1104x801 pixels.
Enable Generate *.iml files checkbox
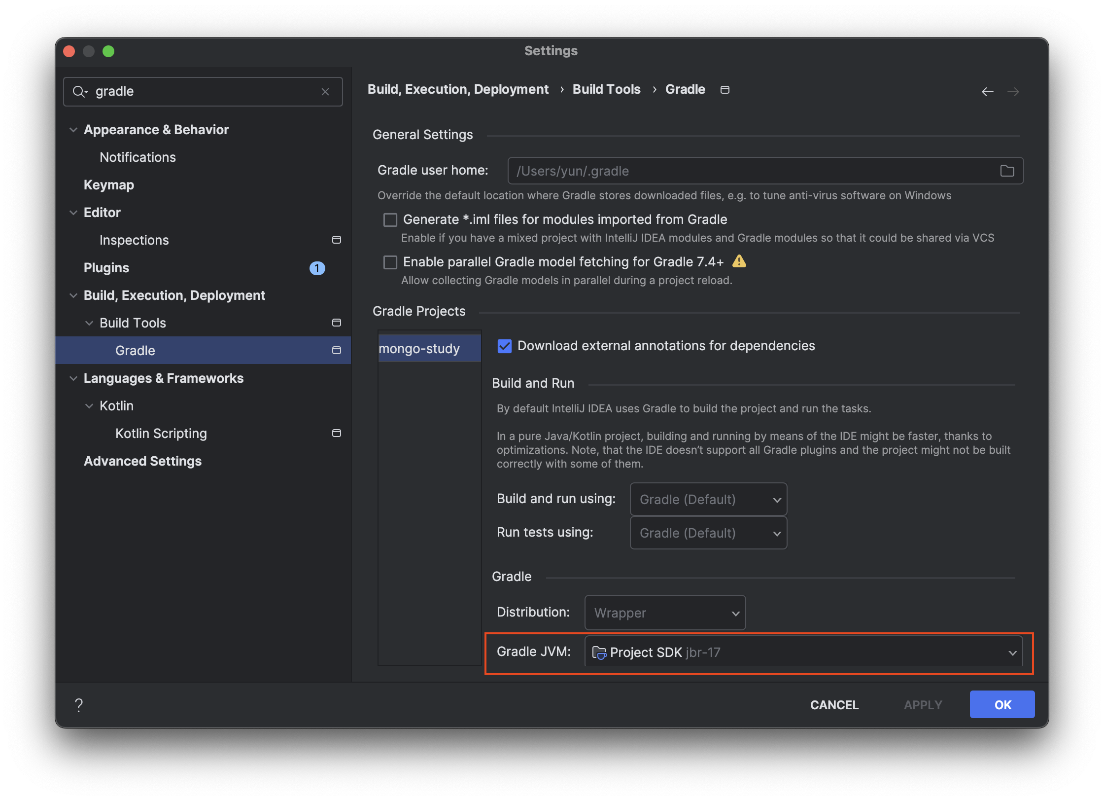point(390,220)
